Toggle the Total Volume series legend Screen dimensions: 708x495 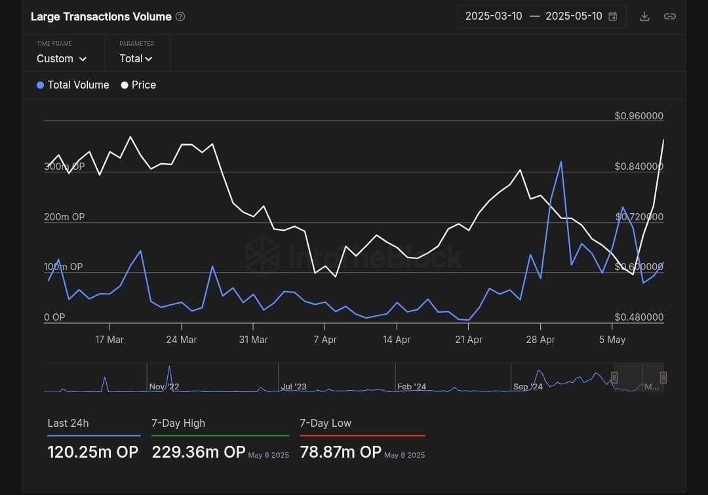pos(73,85)
